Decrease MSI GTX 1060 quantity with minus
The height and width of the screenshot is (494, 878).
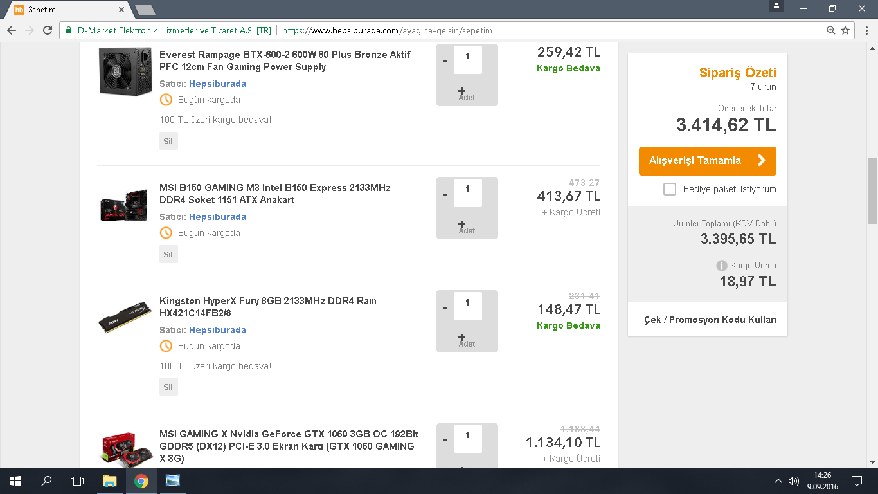point(445,440)
